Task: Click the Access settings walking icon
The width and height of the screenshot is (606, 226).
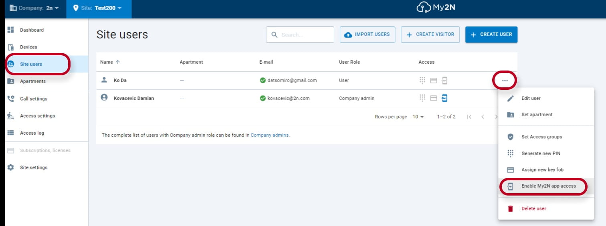Action: 11,116
